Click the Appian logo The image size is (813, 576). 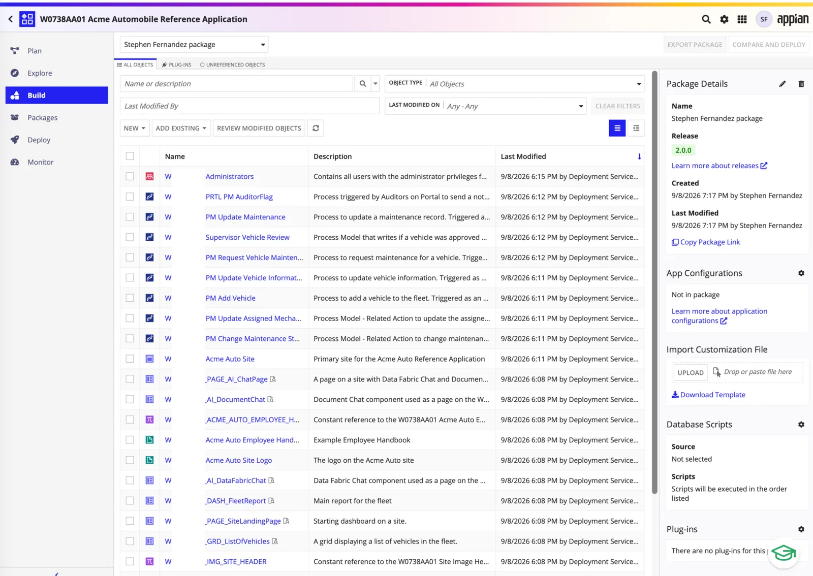(792, 20)
